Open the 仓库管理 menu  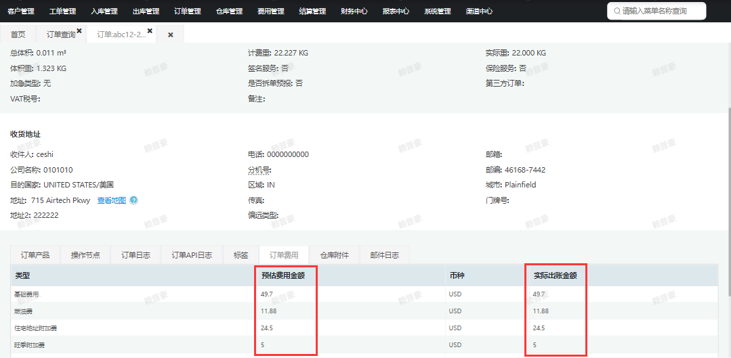click(x=230, y=12)
